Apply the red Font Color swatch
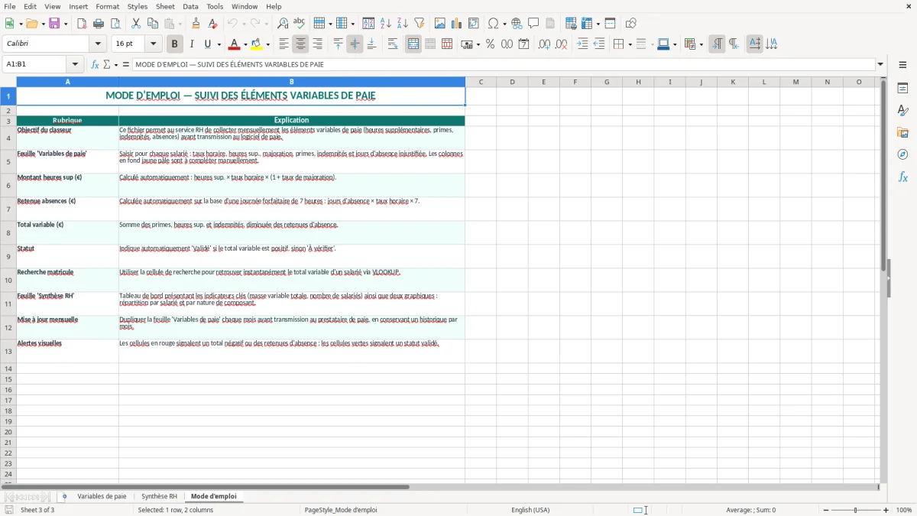The width and height of the screenshot is (917, 516). pyautogui.click(x=235, y=44)
